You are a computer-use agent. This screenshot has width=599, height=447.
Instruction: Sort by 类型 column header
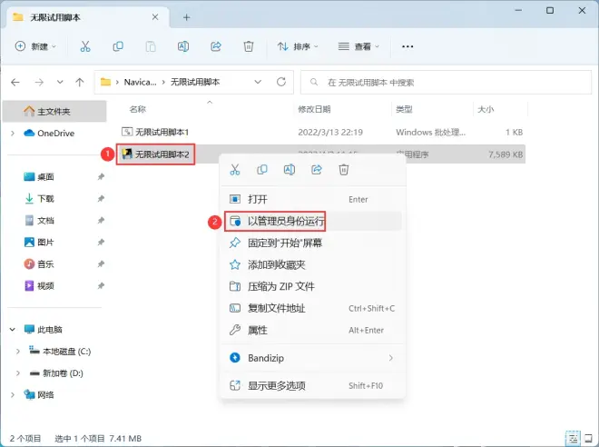click(404, 109)
